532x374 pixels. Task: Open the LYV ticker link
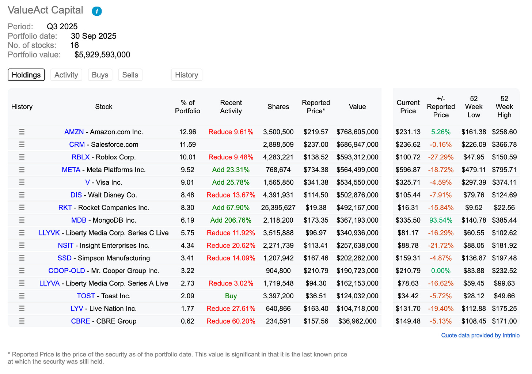tap(77, 309)
